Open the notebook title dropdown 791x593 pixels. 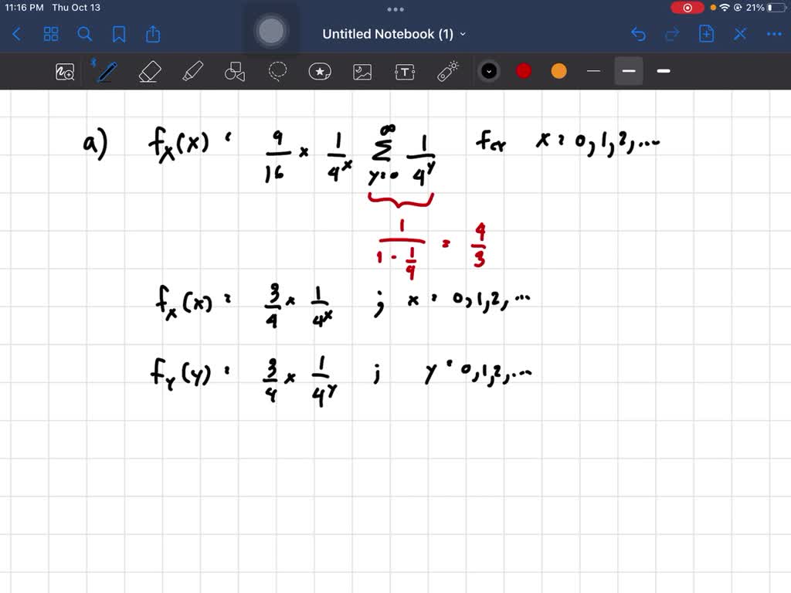462,34
